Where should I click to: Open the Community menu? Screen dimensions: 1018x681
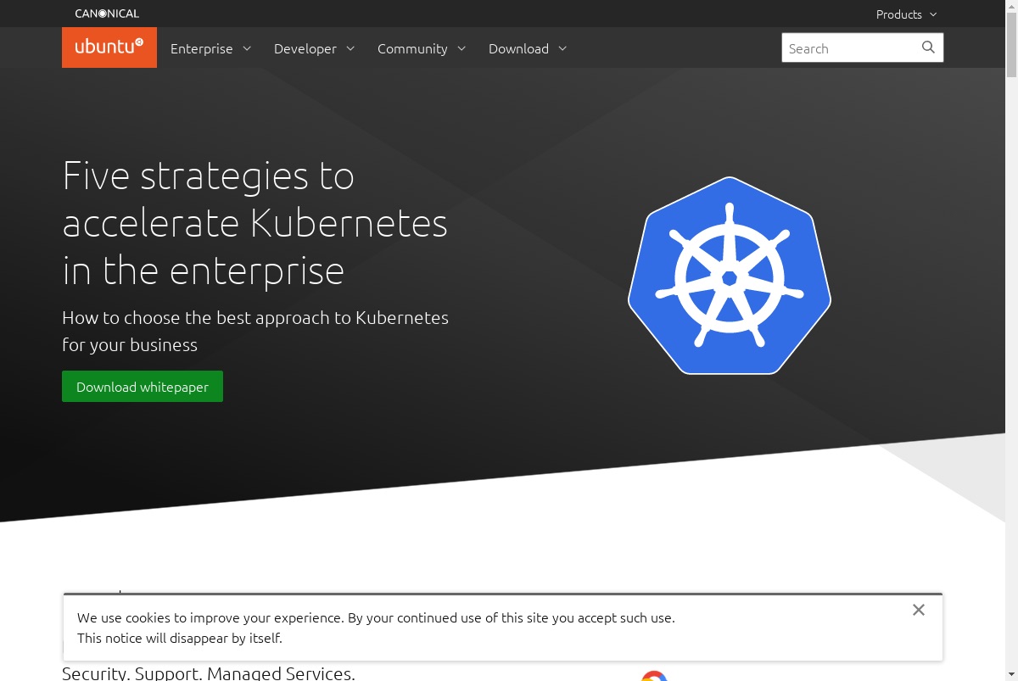click(422, 48)
